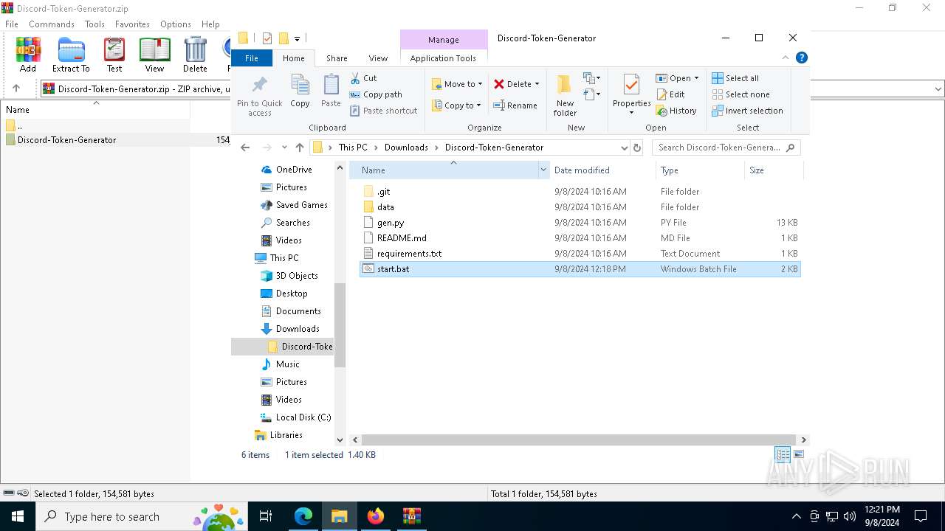Sort files by Date modified column
This screenshot has height=531, width=945.
point(602,170)
